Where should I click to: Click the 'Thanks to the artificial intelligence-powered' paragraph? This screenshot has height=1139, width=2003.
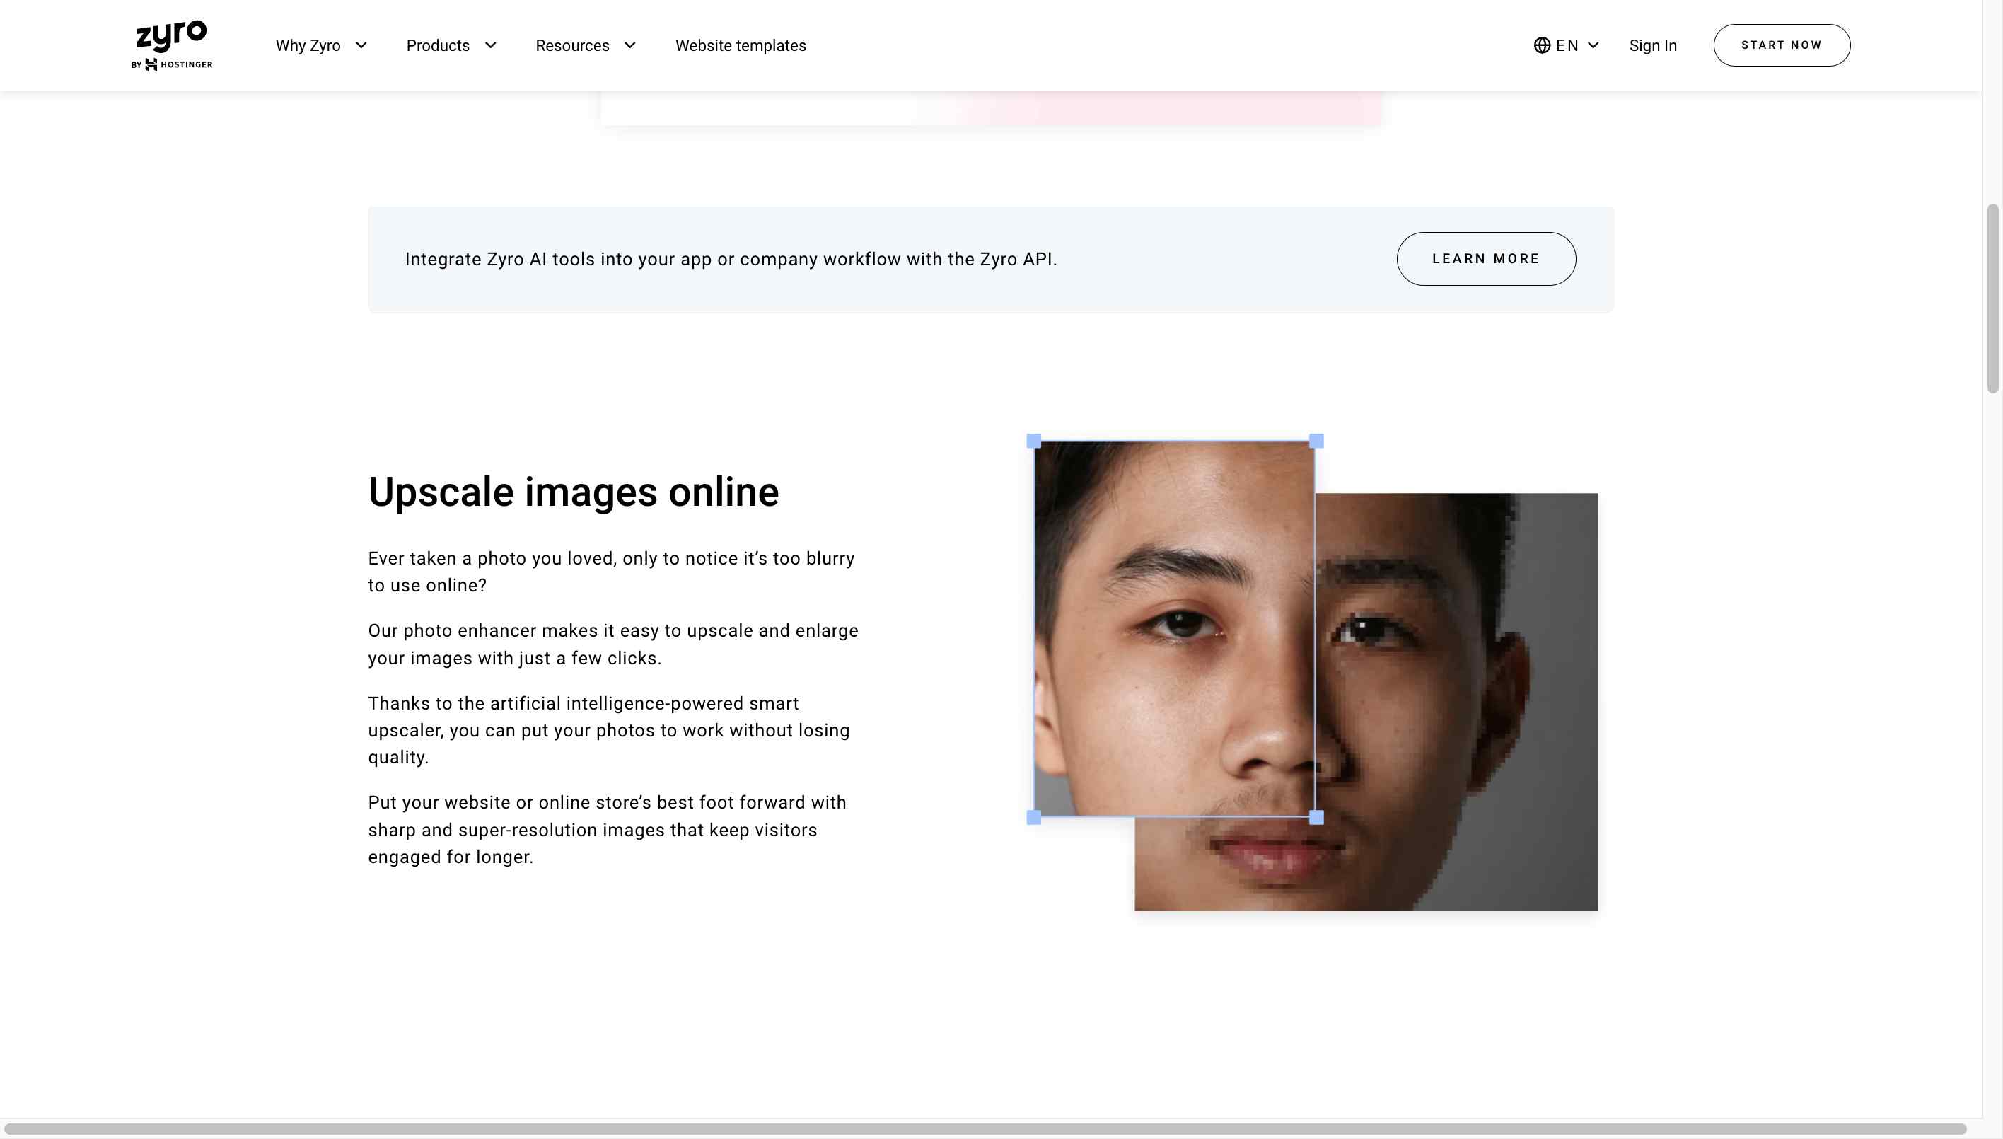tap(608, 730)
